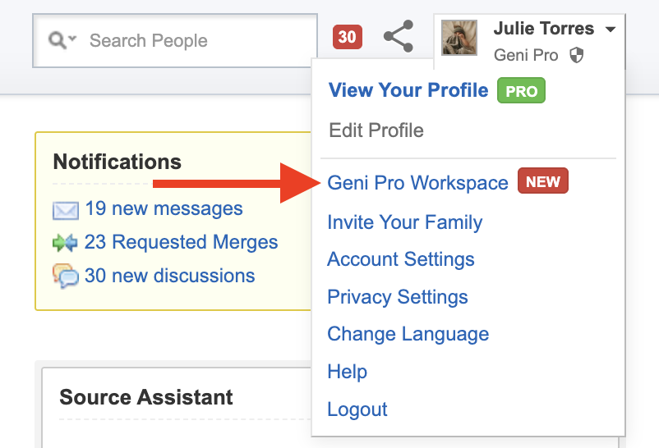The height and width of the screenshot is (448, 659).
Task: Open Change Language option
Action: click(x=408, y=334)
